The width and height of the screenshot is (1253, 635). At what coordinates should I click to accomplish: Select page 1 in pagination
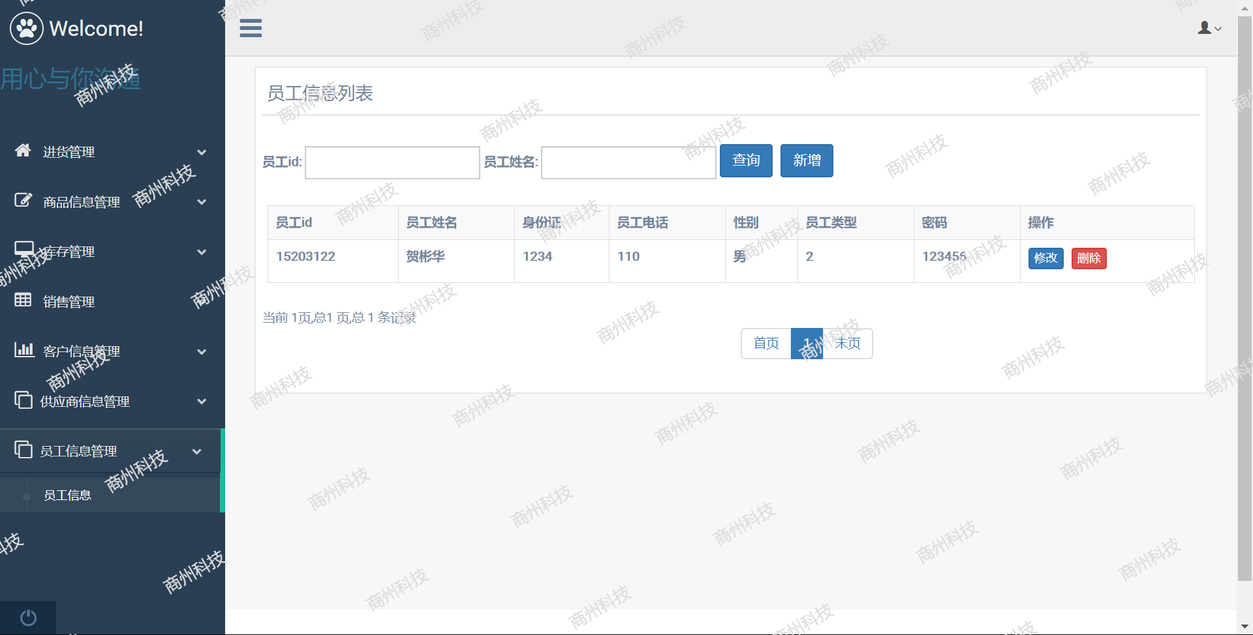pyautogui.click(x=807, y=344)
